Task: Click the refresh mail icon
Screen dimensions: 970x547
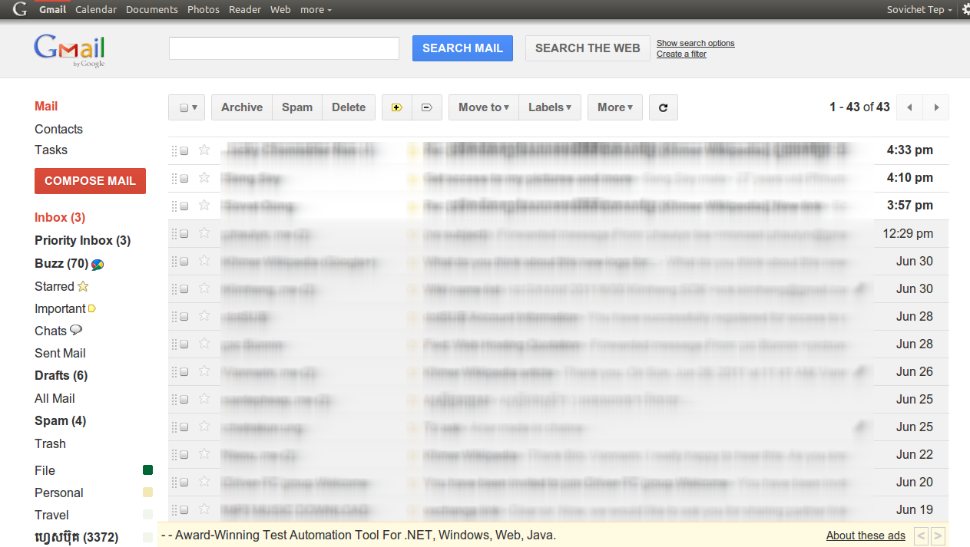Action: (663, 107)
